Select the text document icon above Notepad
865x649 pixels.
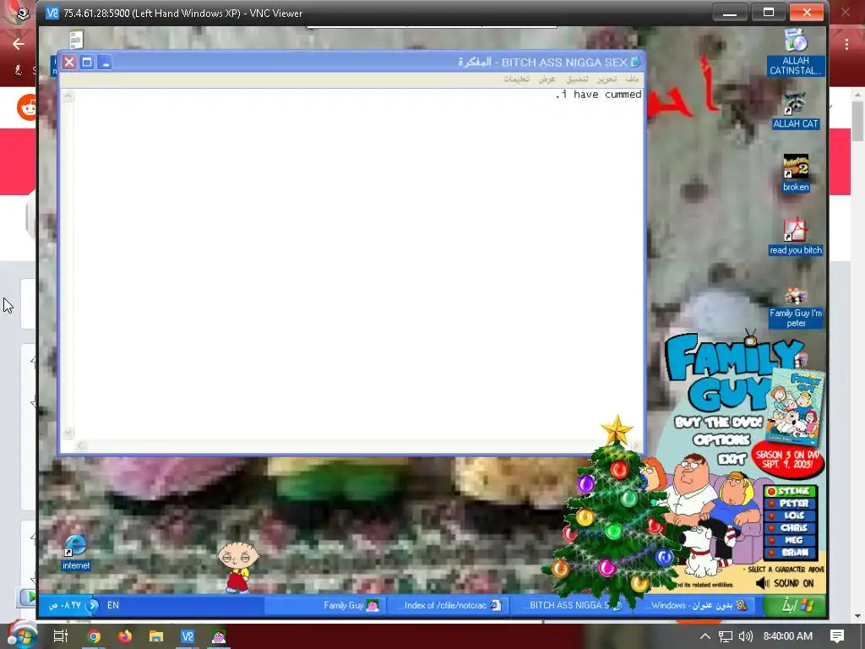coord(76,39)
